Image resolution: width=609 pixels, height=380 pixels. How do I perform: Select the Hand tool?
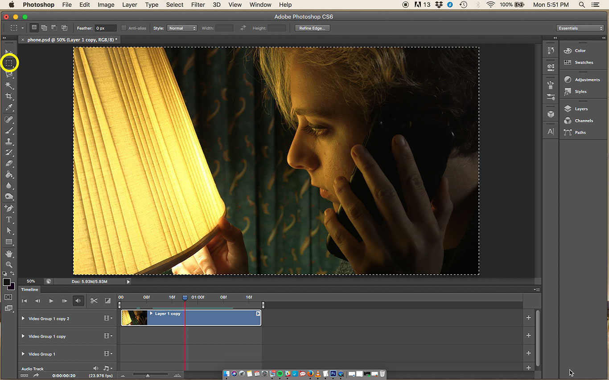[x=9, y=254]
